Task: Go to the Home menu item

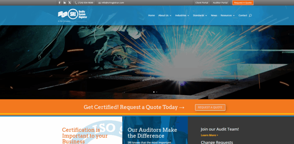Action: tap(152, 15)
